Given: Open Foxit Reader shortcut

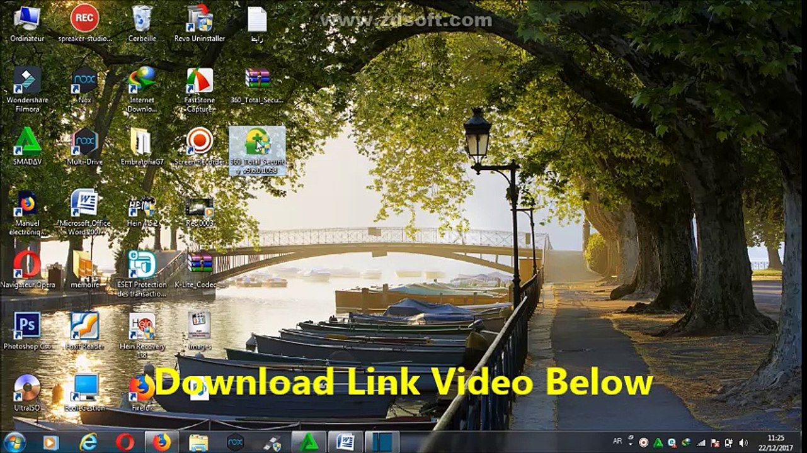Looking at the screenshot, I should tap(84, 331).
